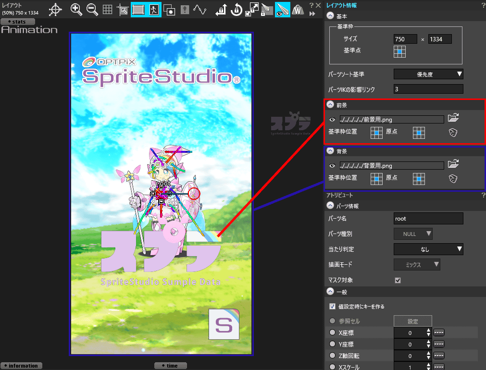Toggle the rotation lock icon
The image size is (486, 370).
pyautogui.click(x=237, y=10)
